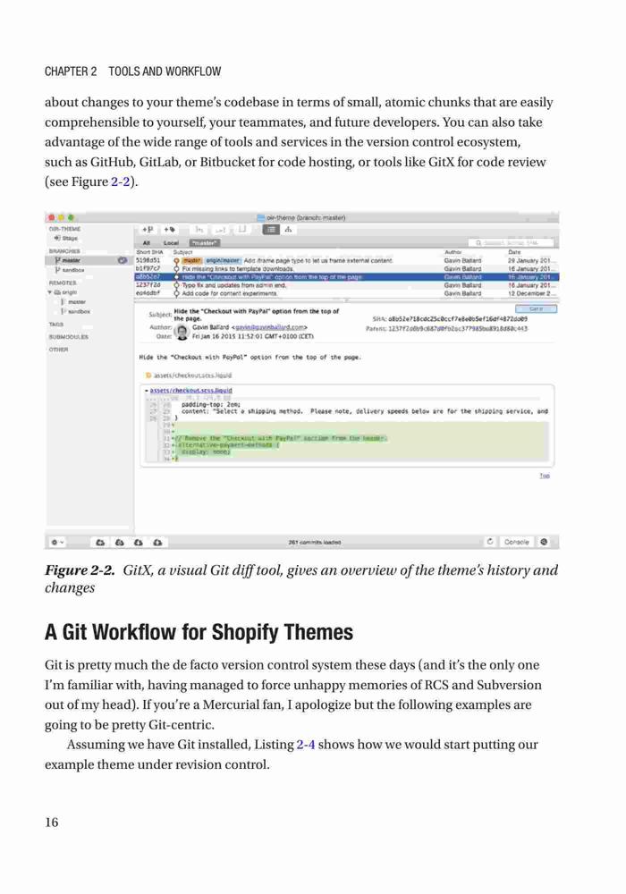Click the OTHER section header
626x894 pixels.
58,350
